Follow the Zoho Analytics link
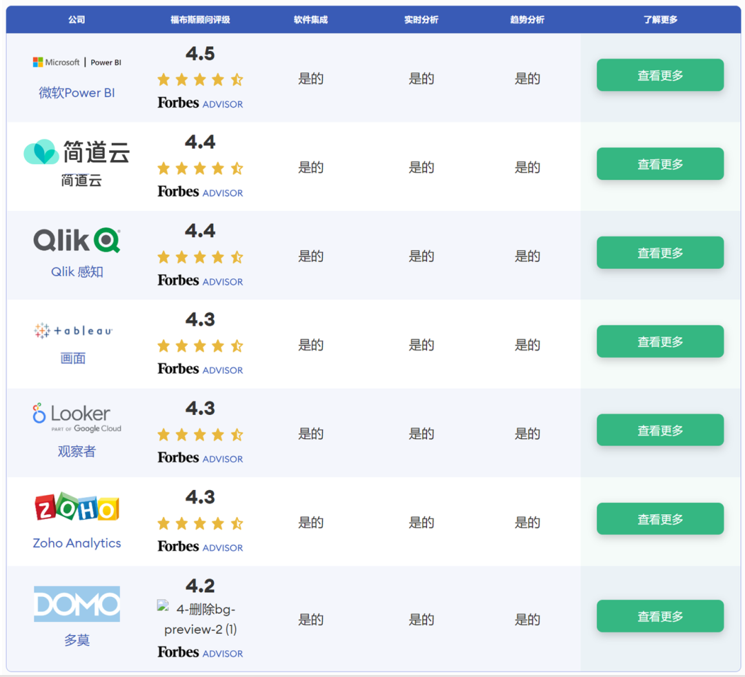Image resolution: width=745 pixels, height=677 pixels. pyautogui.click(x=77, y=543)
